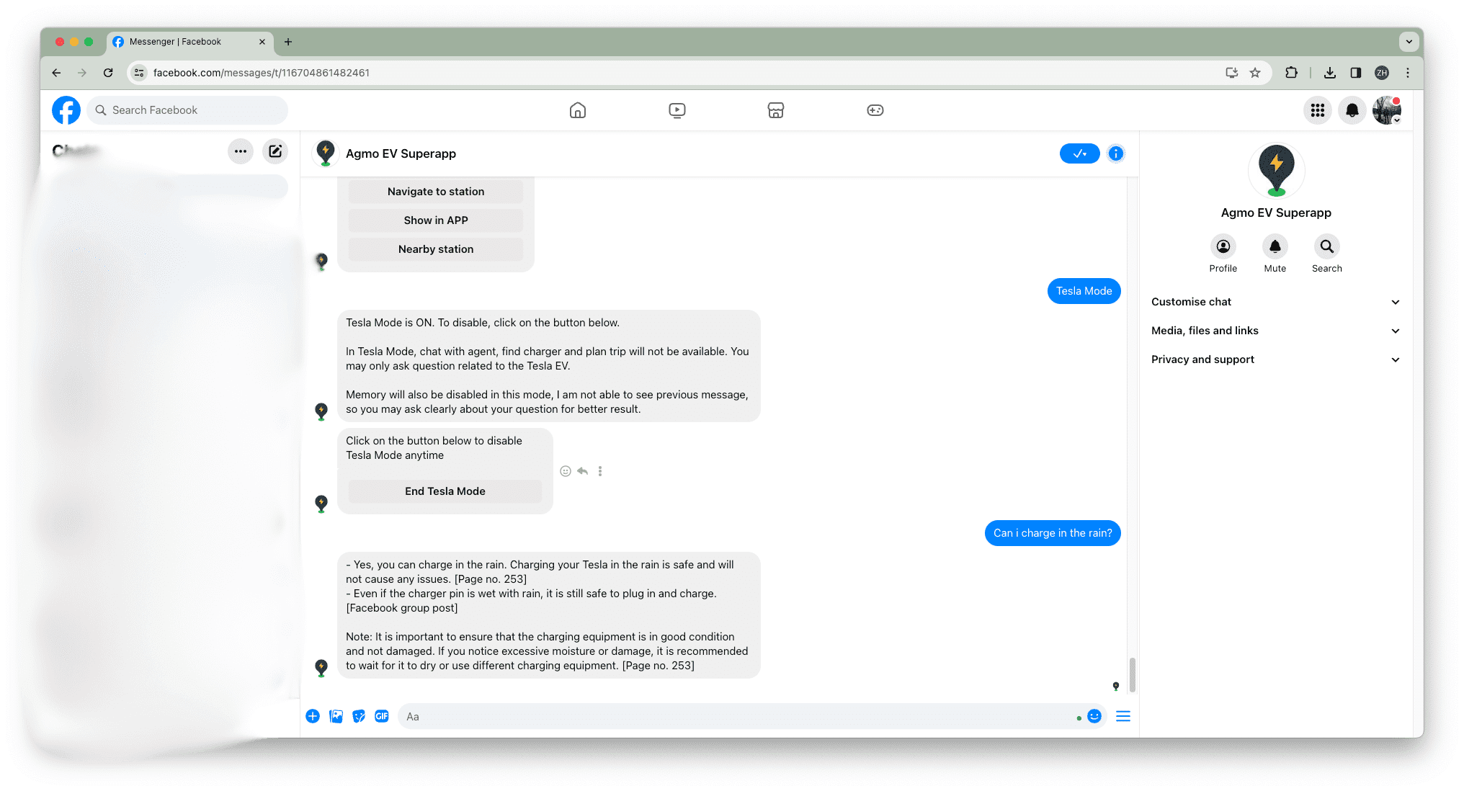
Task: Click the conversation information icon
Action: 1116,153
